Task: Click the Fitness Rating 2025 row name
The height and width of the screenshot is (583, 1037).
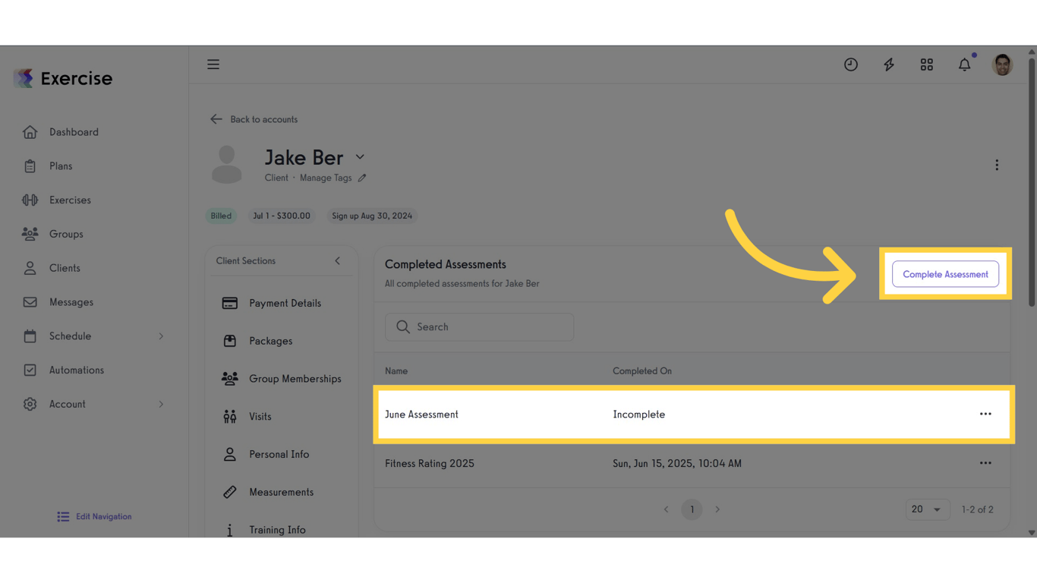Action: coord(429,464)
